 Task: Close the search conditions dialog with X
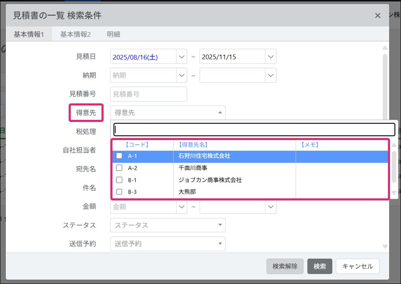[x=377, y=16]
